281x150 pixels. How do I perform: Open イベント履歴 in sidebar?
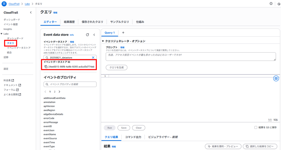click(11, 24)
